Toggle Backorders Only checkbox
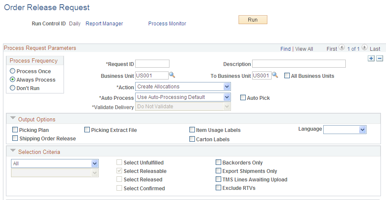 click(x=218, y=162)
